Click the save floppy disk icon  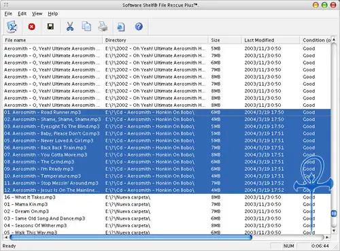click(x=50, y=27)
